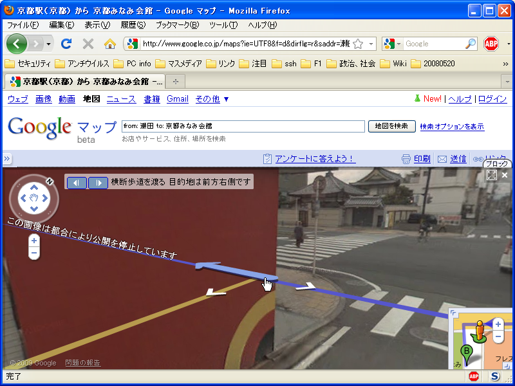Click the 送信 send link

(458, 159)
